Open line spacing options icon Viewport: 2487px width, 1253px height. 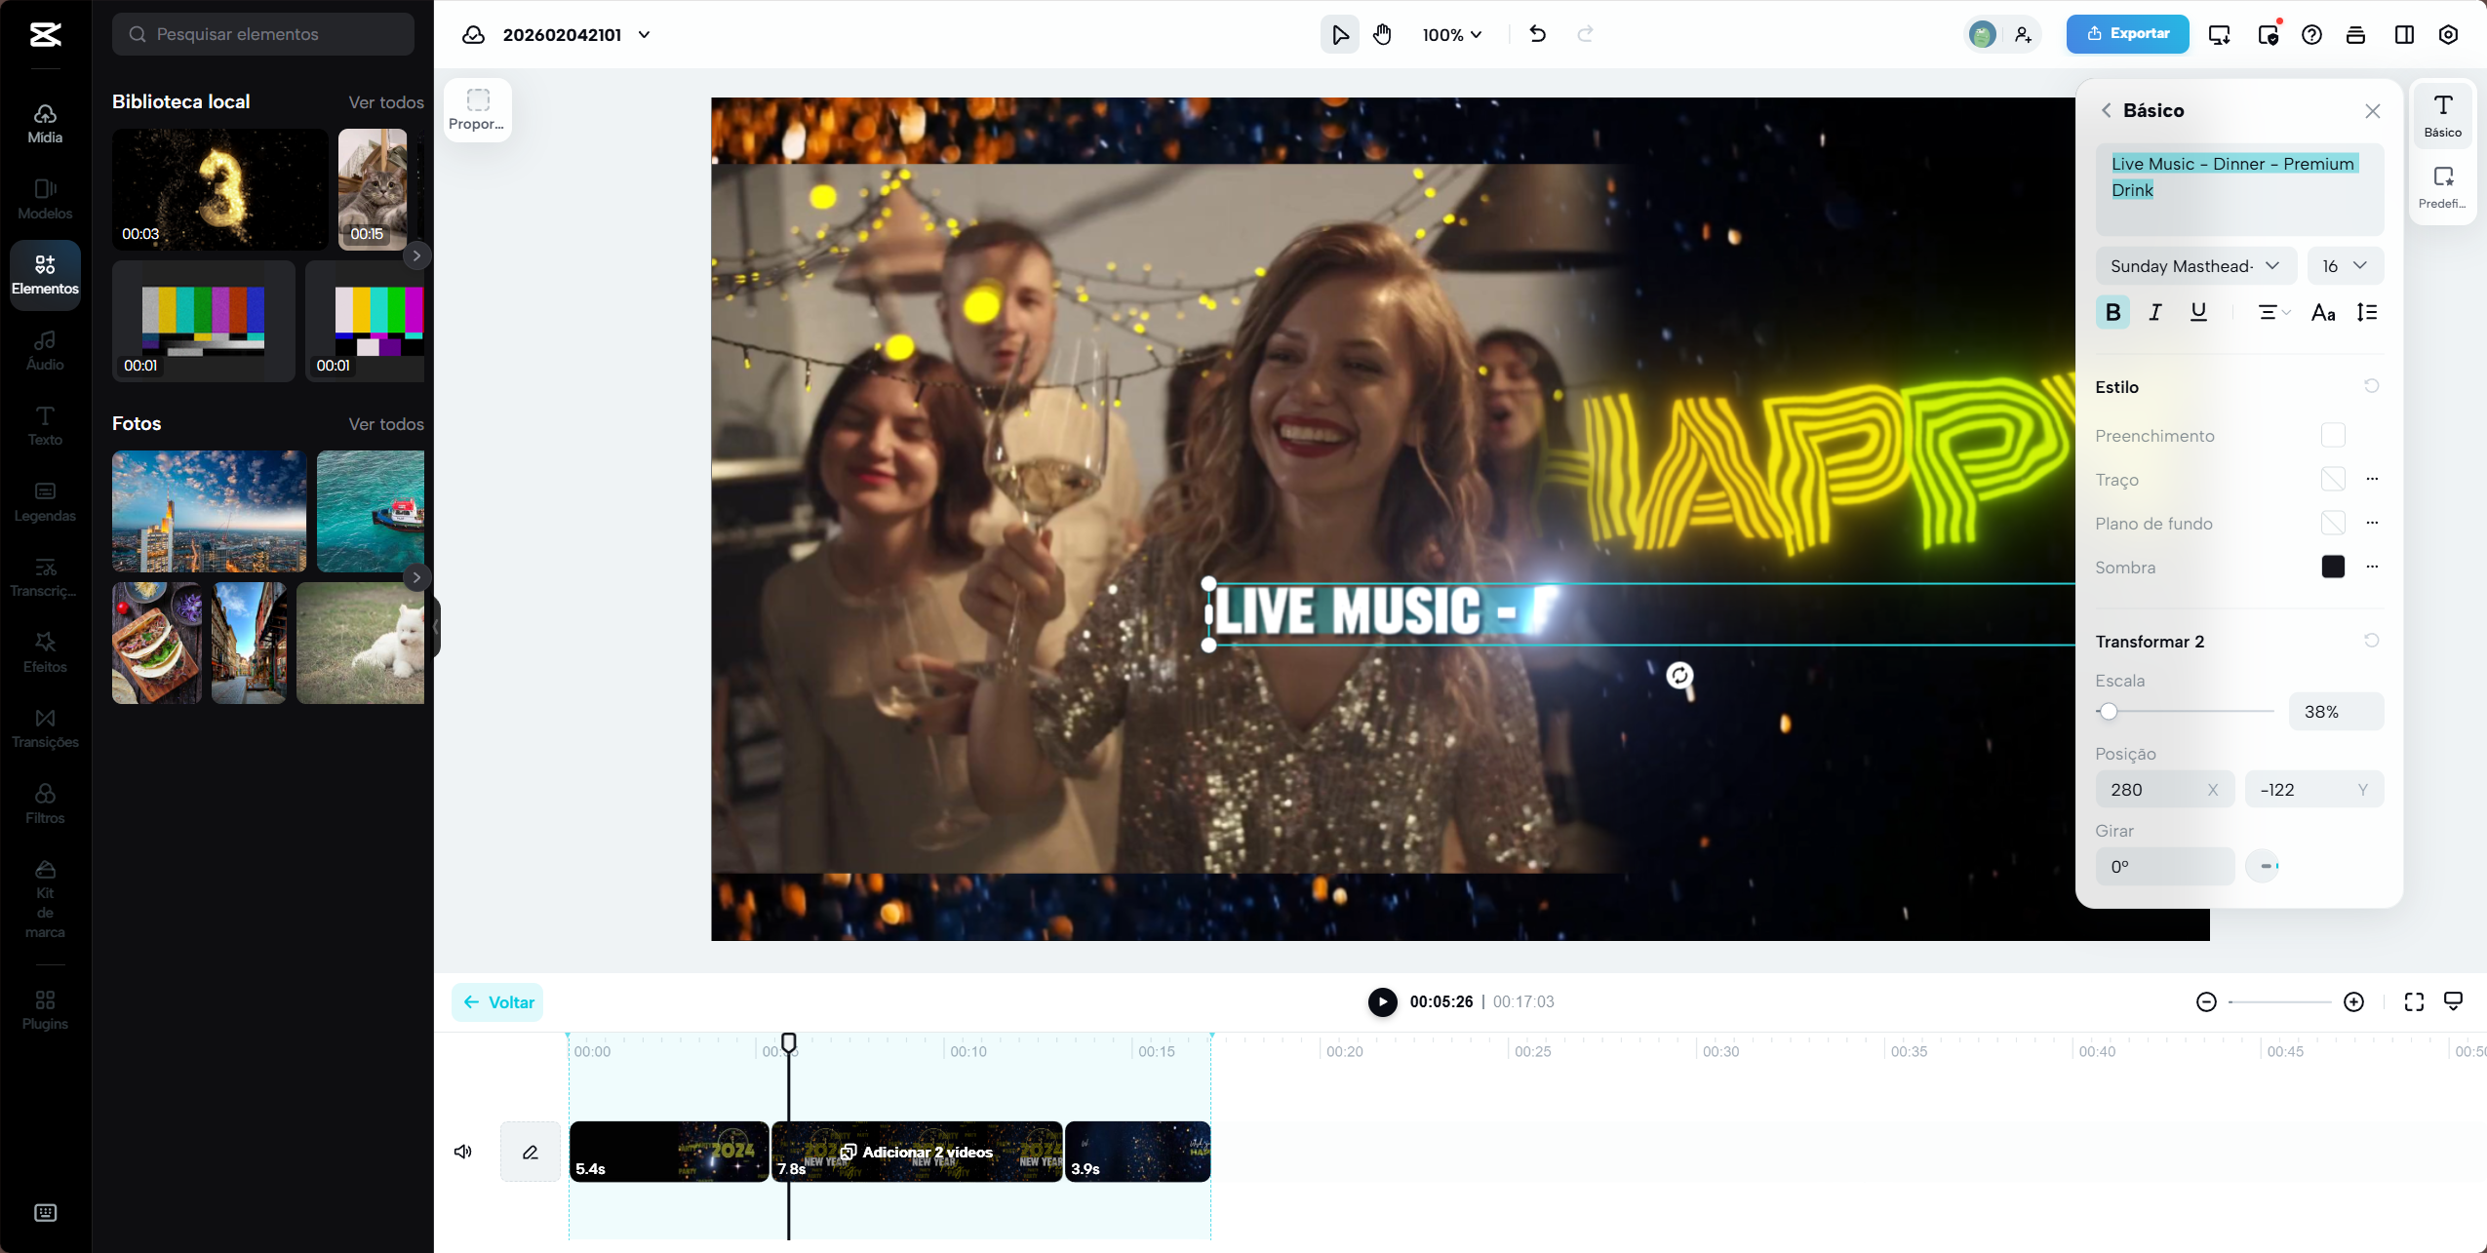pyautogui.click(x=2367, y=312)
